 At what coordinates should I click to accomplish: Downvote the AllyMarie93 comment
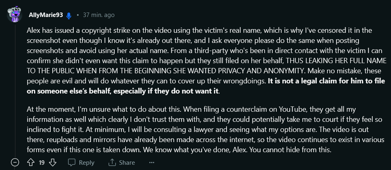52,162
